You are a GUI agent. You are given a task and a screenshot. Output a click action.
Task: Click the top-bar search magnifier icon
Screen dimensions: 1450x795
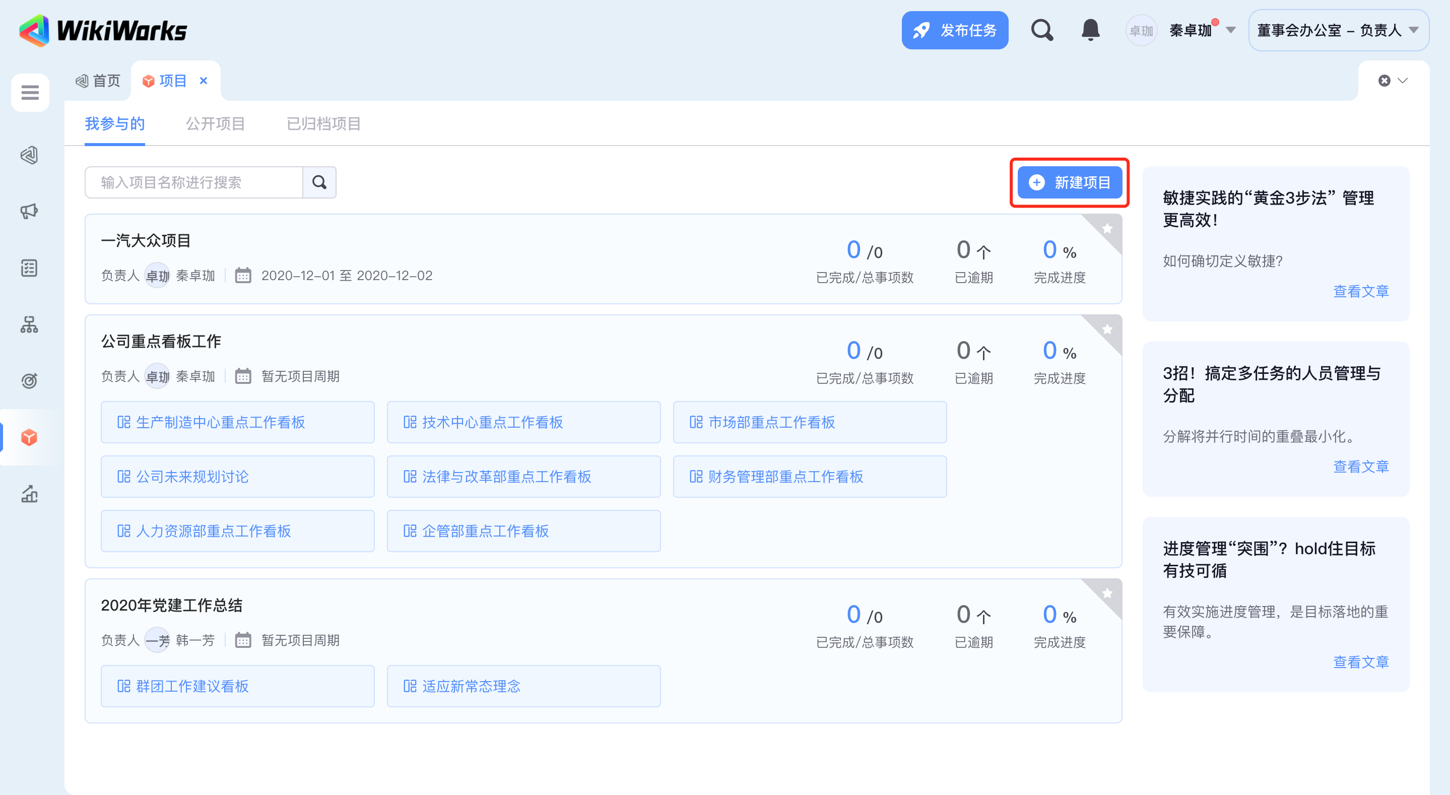coord(1042,30)
